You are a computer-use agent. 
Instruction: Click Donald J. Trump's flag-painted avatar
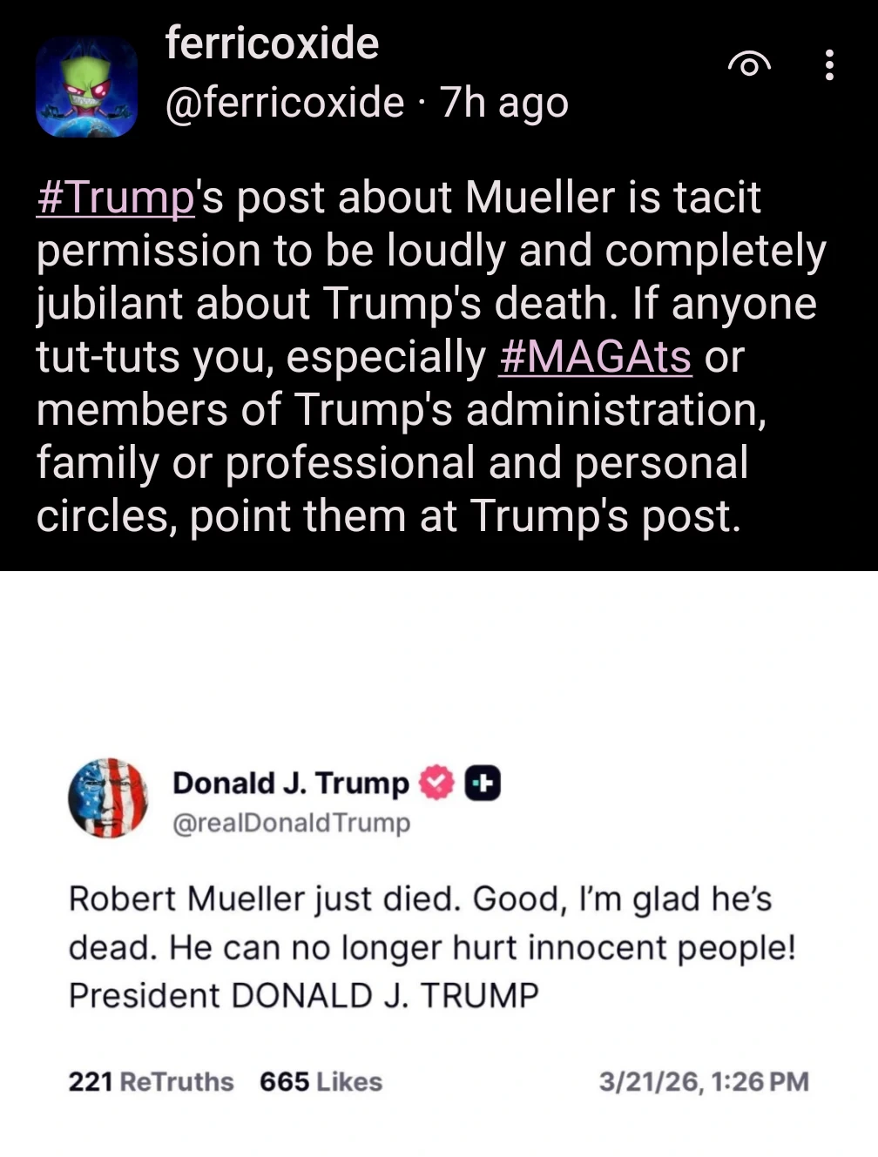108,797
